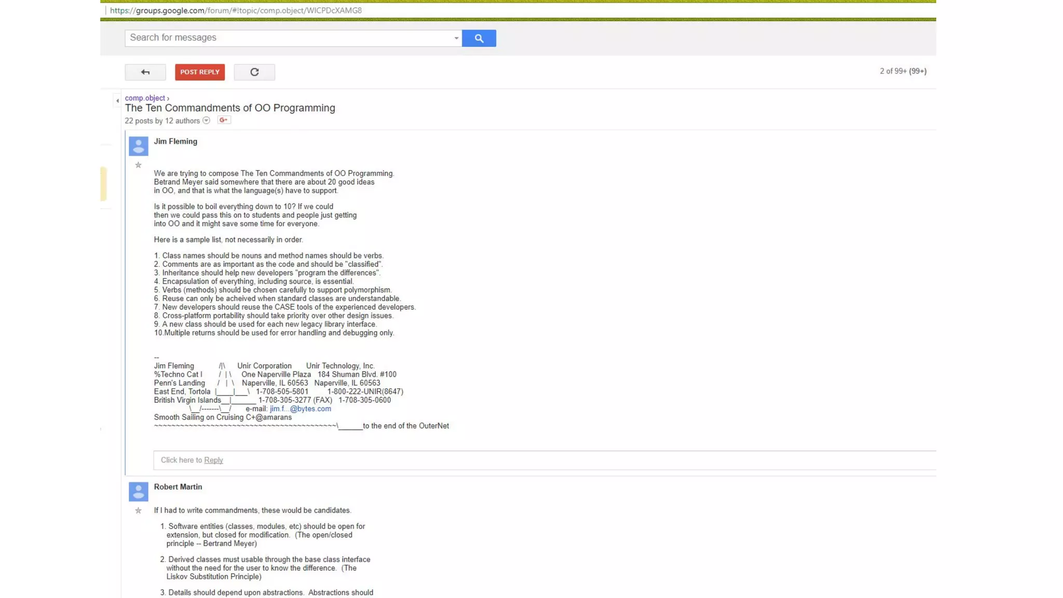Image resolution: width=1063 pixels, height=598 pixels.
Task: Collapse the left sidebar triangle
Action: [117, 101]
